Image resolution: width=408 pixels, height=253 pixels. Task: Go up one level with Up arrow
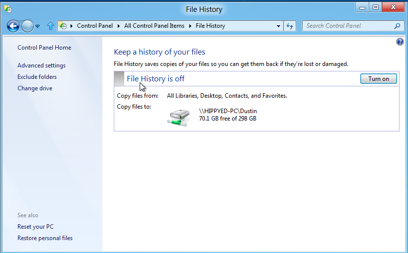click(50, 26)
